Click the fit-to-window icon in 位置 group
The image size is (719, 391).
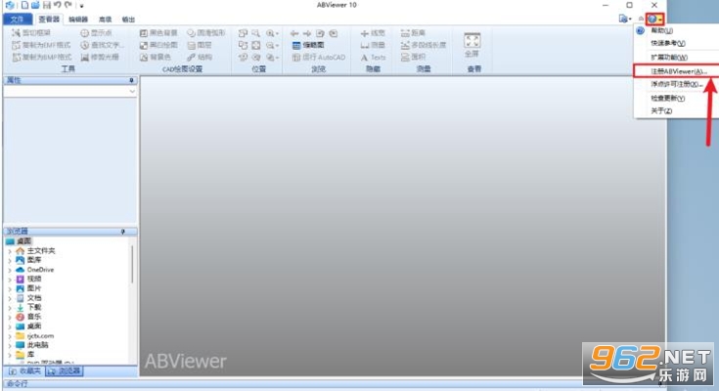(x=256, y=45)
